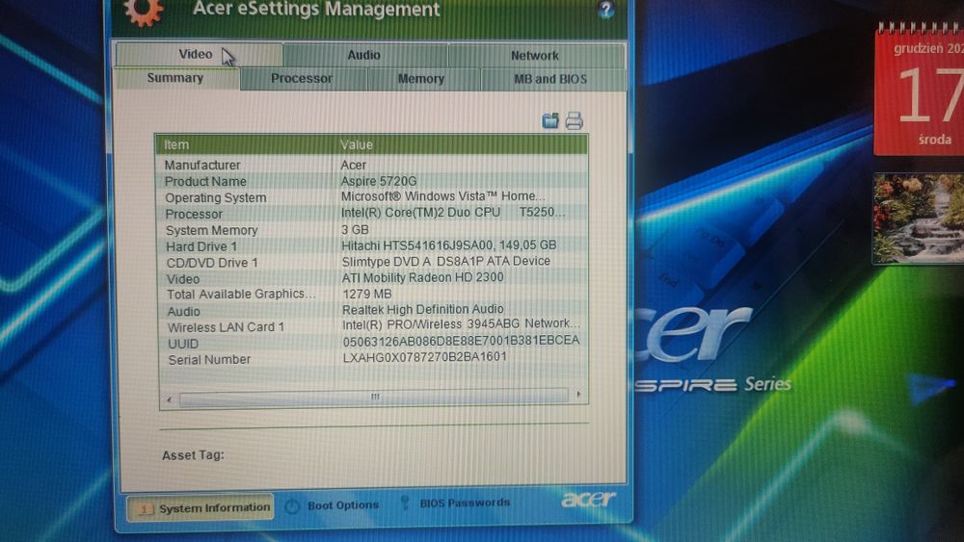Select the Processor row in table
The height and width of the screenshot is (542, 964).
(x=372, y=214)
